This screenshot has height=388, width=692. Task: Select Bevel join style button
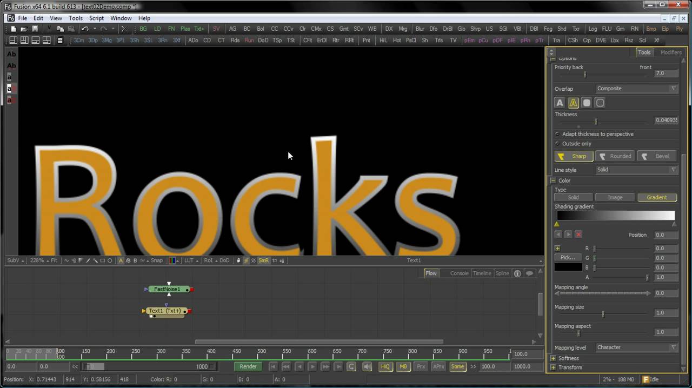pos(657,156)
